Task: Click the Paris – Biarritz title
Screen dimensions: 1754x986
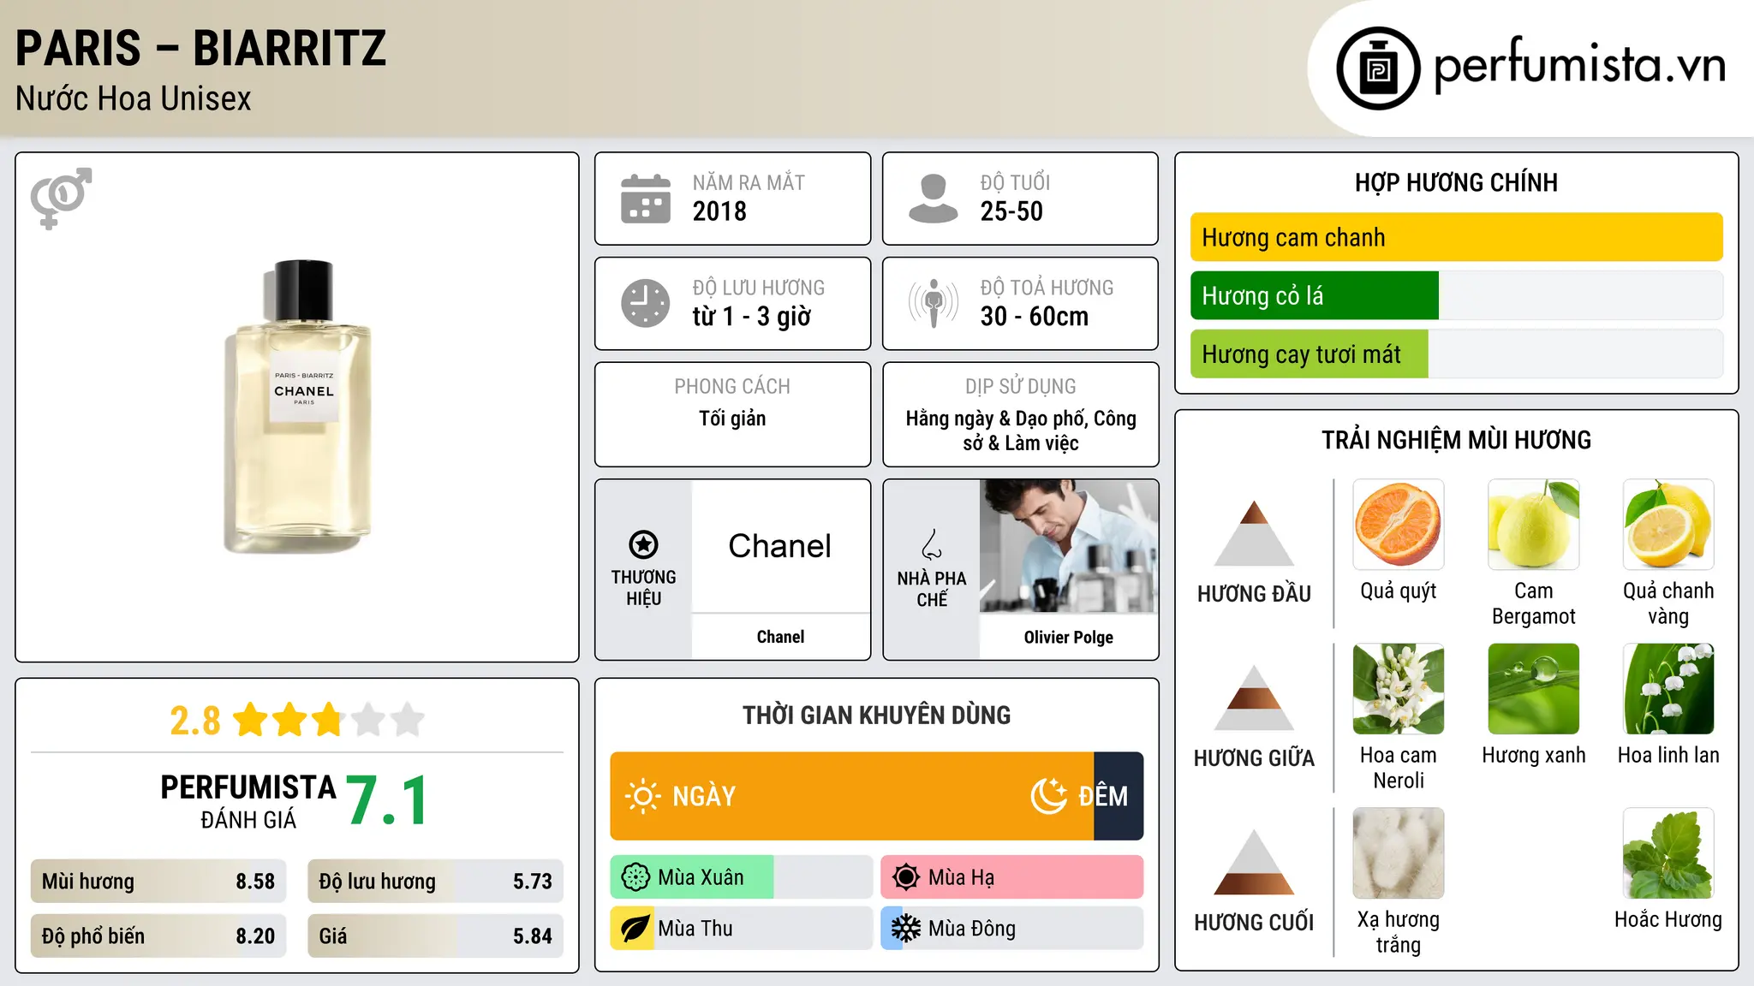Action: click(x=201, y=48)
